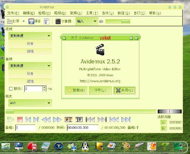This screenshot has height=154, width=190.
Task: Open the 自动(U) menu
Action: pyautogui.click(x=108, y=13)
